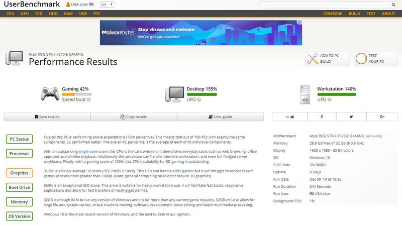Click the Workstation UFO help icon
The width and height of the screenshot is (402, 225).
(x=330, y=99)
